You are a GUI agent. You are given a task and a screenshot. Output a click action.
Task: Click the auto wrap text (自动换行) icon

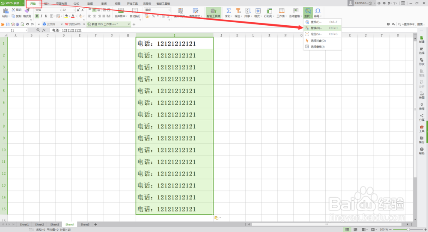pyautogui.click(x=135, y=11)
